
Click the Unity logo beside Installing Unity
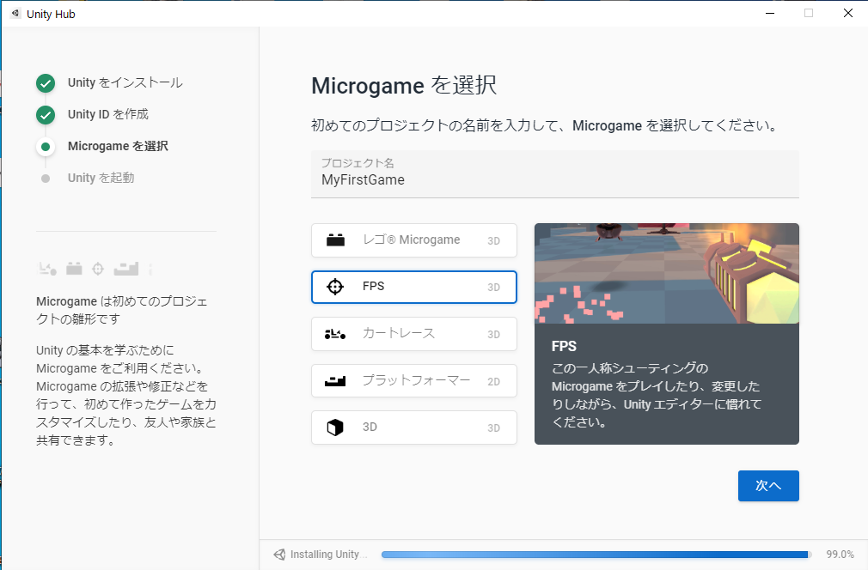(x=279, y=555)
